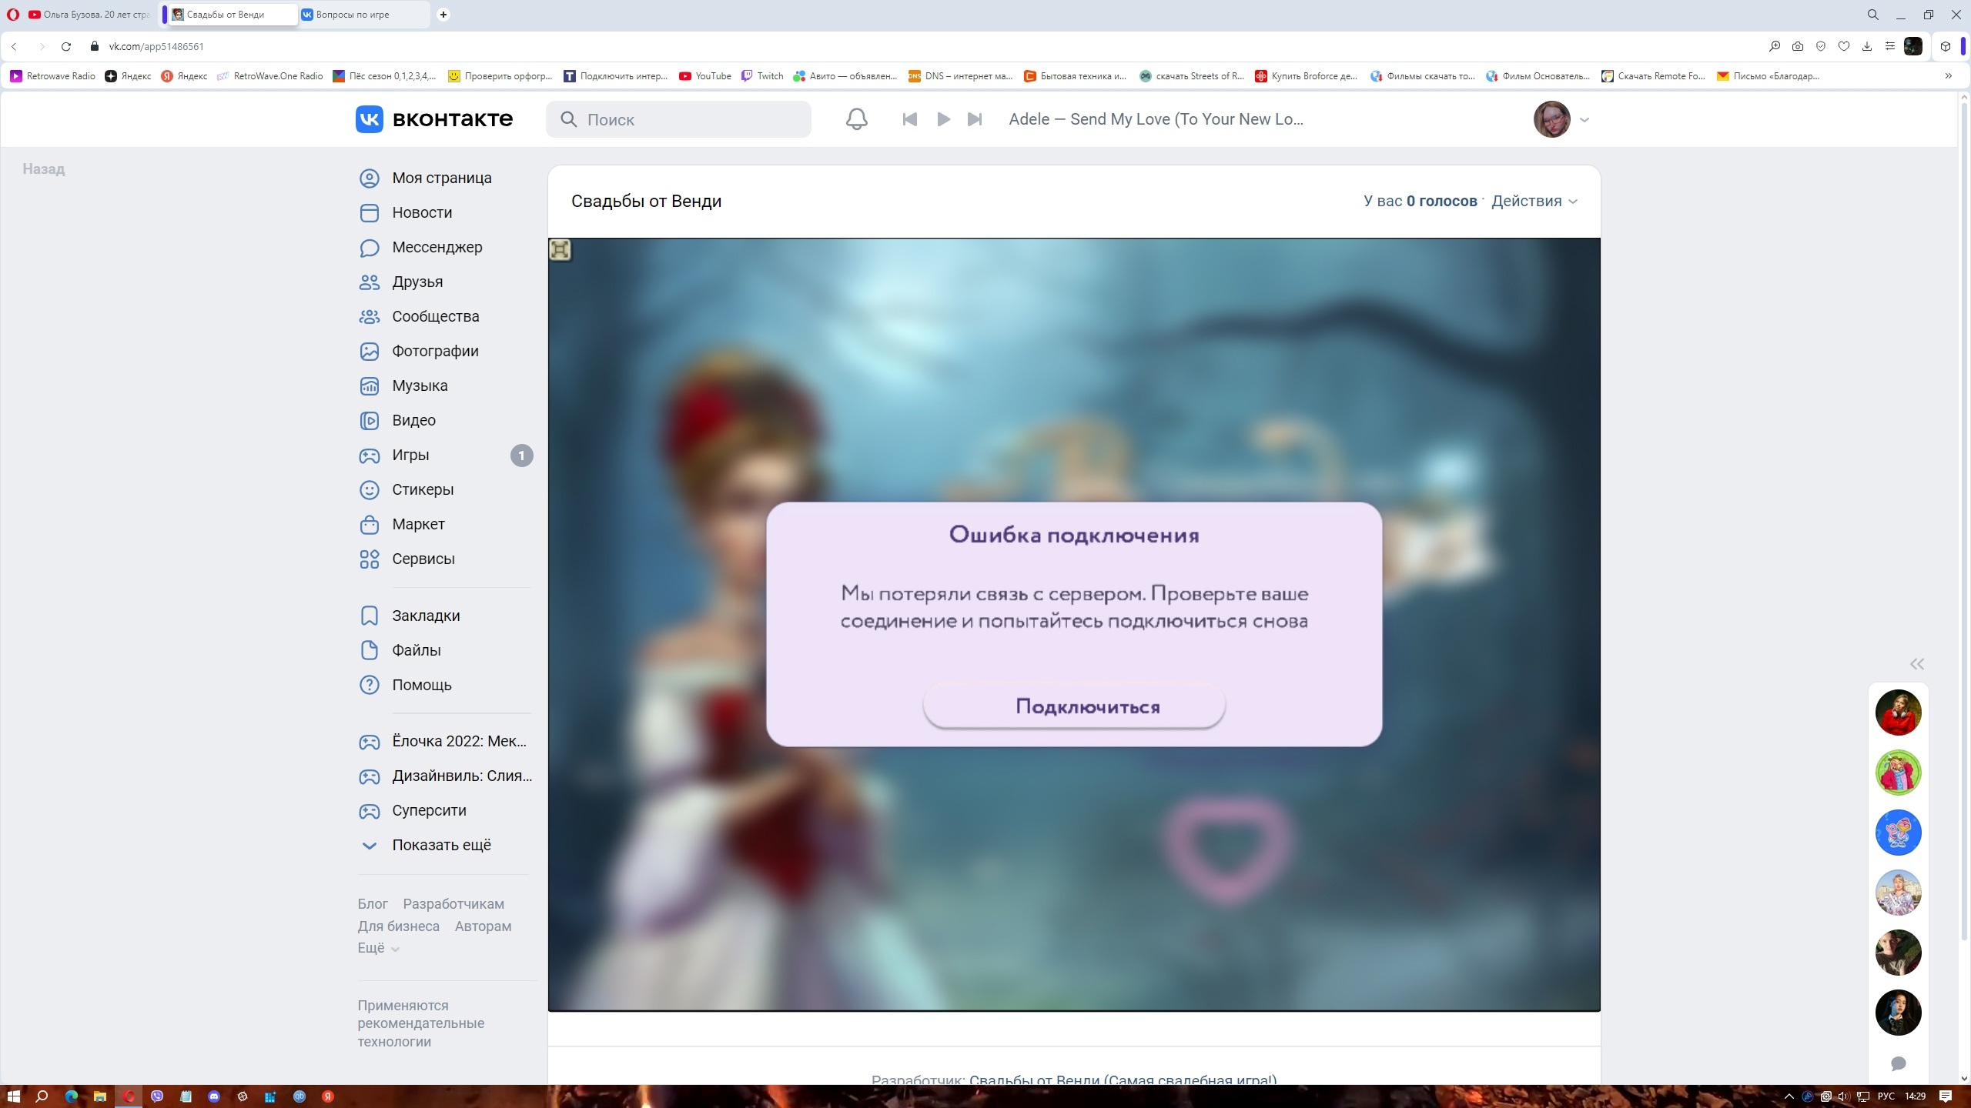Collapse the friends chat side panel

(1916, 664)
